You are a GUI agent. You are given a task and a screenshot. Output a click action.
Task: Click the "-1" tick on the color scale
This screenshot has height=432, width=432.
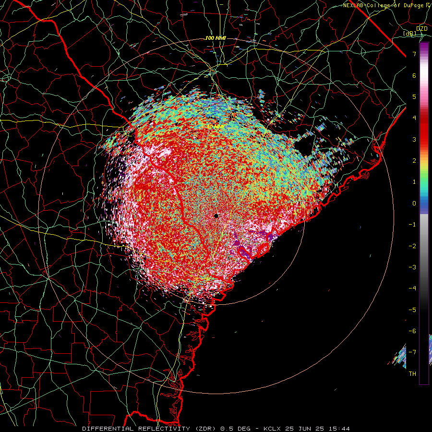412,225
